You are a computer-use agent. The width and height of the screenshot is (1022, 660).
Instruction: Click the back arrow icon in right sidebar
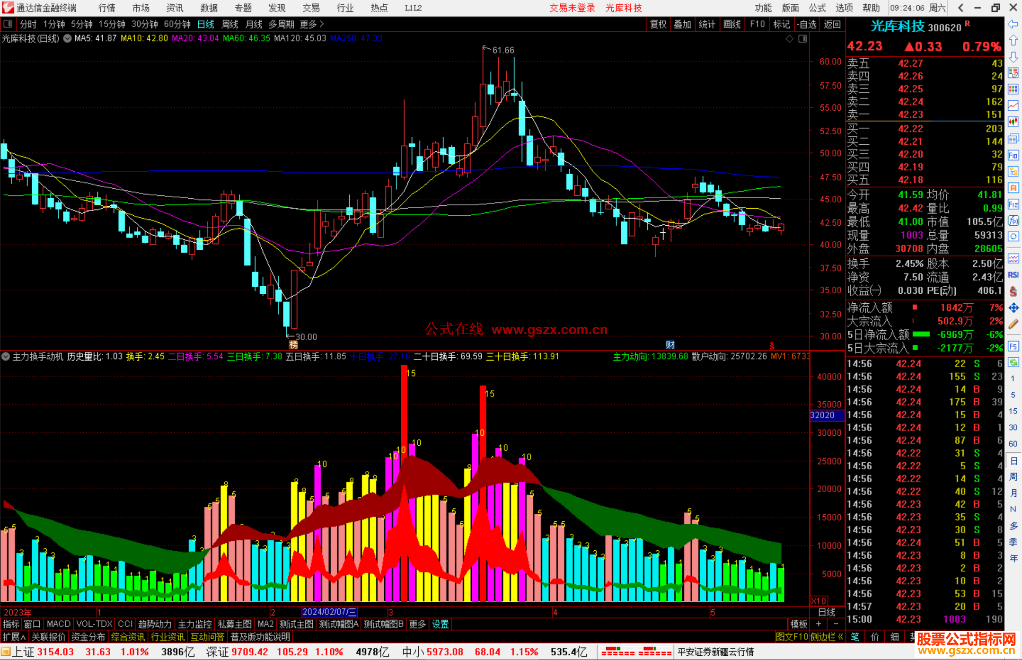pyautogui.click(x=1013, y=24)
